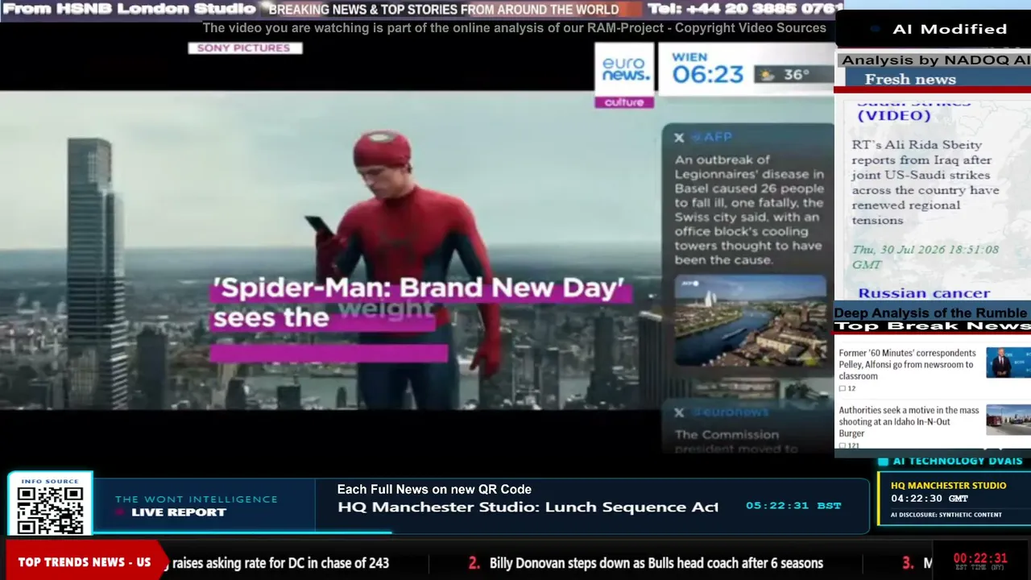This screenshot has width=1031, height=580.
Task: Open the Idaho In-N-Out shooting headline
Action: click(909, 421)
